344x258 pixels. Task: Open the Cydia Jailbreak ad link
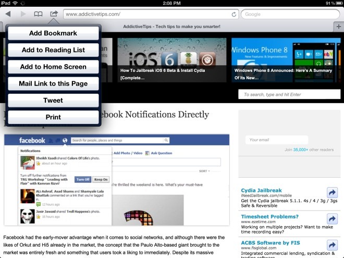coord(261,190)
